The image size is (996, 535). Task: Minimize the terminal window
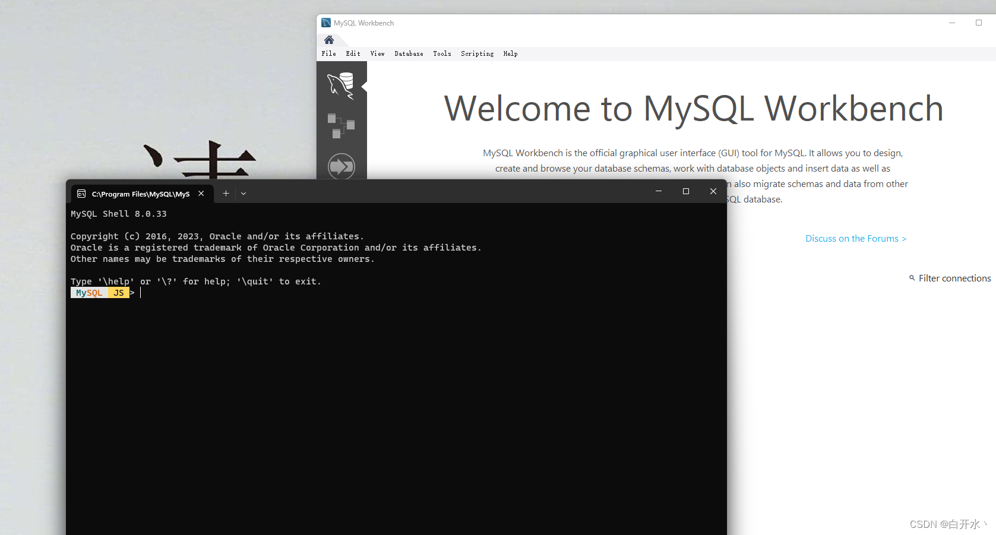pyautogui.click(x=659, y=191)
